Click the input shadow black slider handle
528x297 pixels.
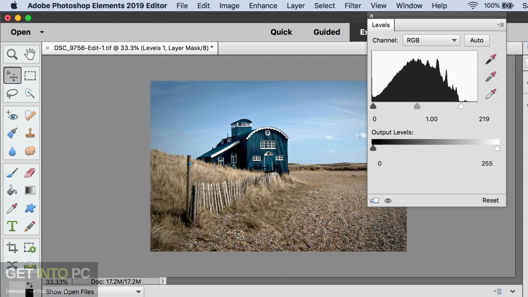373,106
